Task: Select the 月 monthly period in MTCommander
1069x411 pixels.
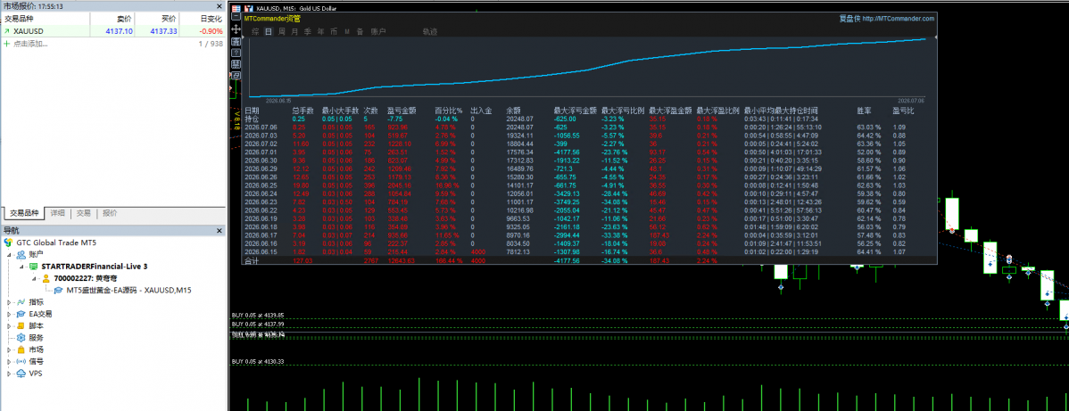Action: [294, 31]
